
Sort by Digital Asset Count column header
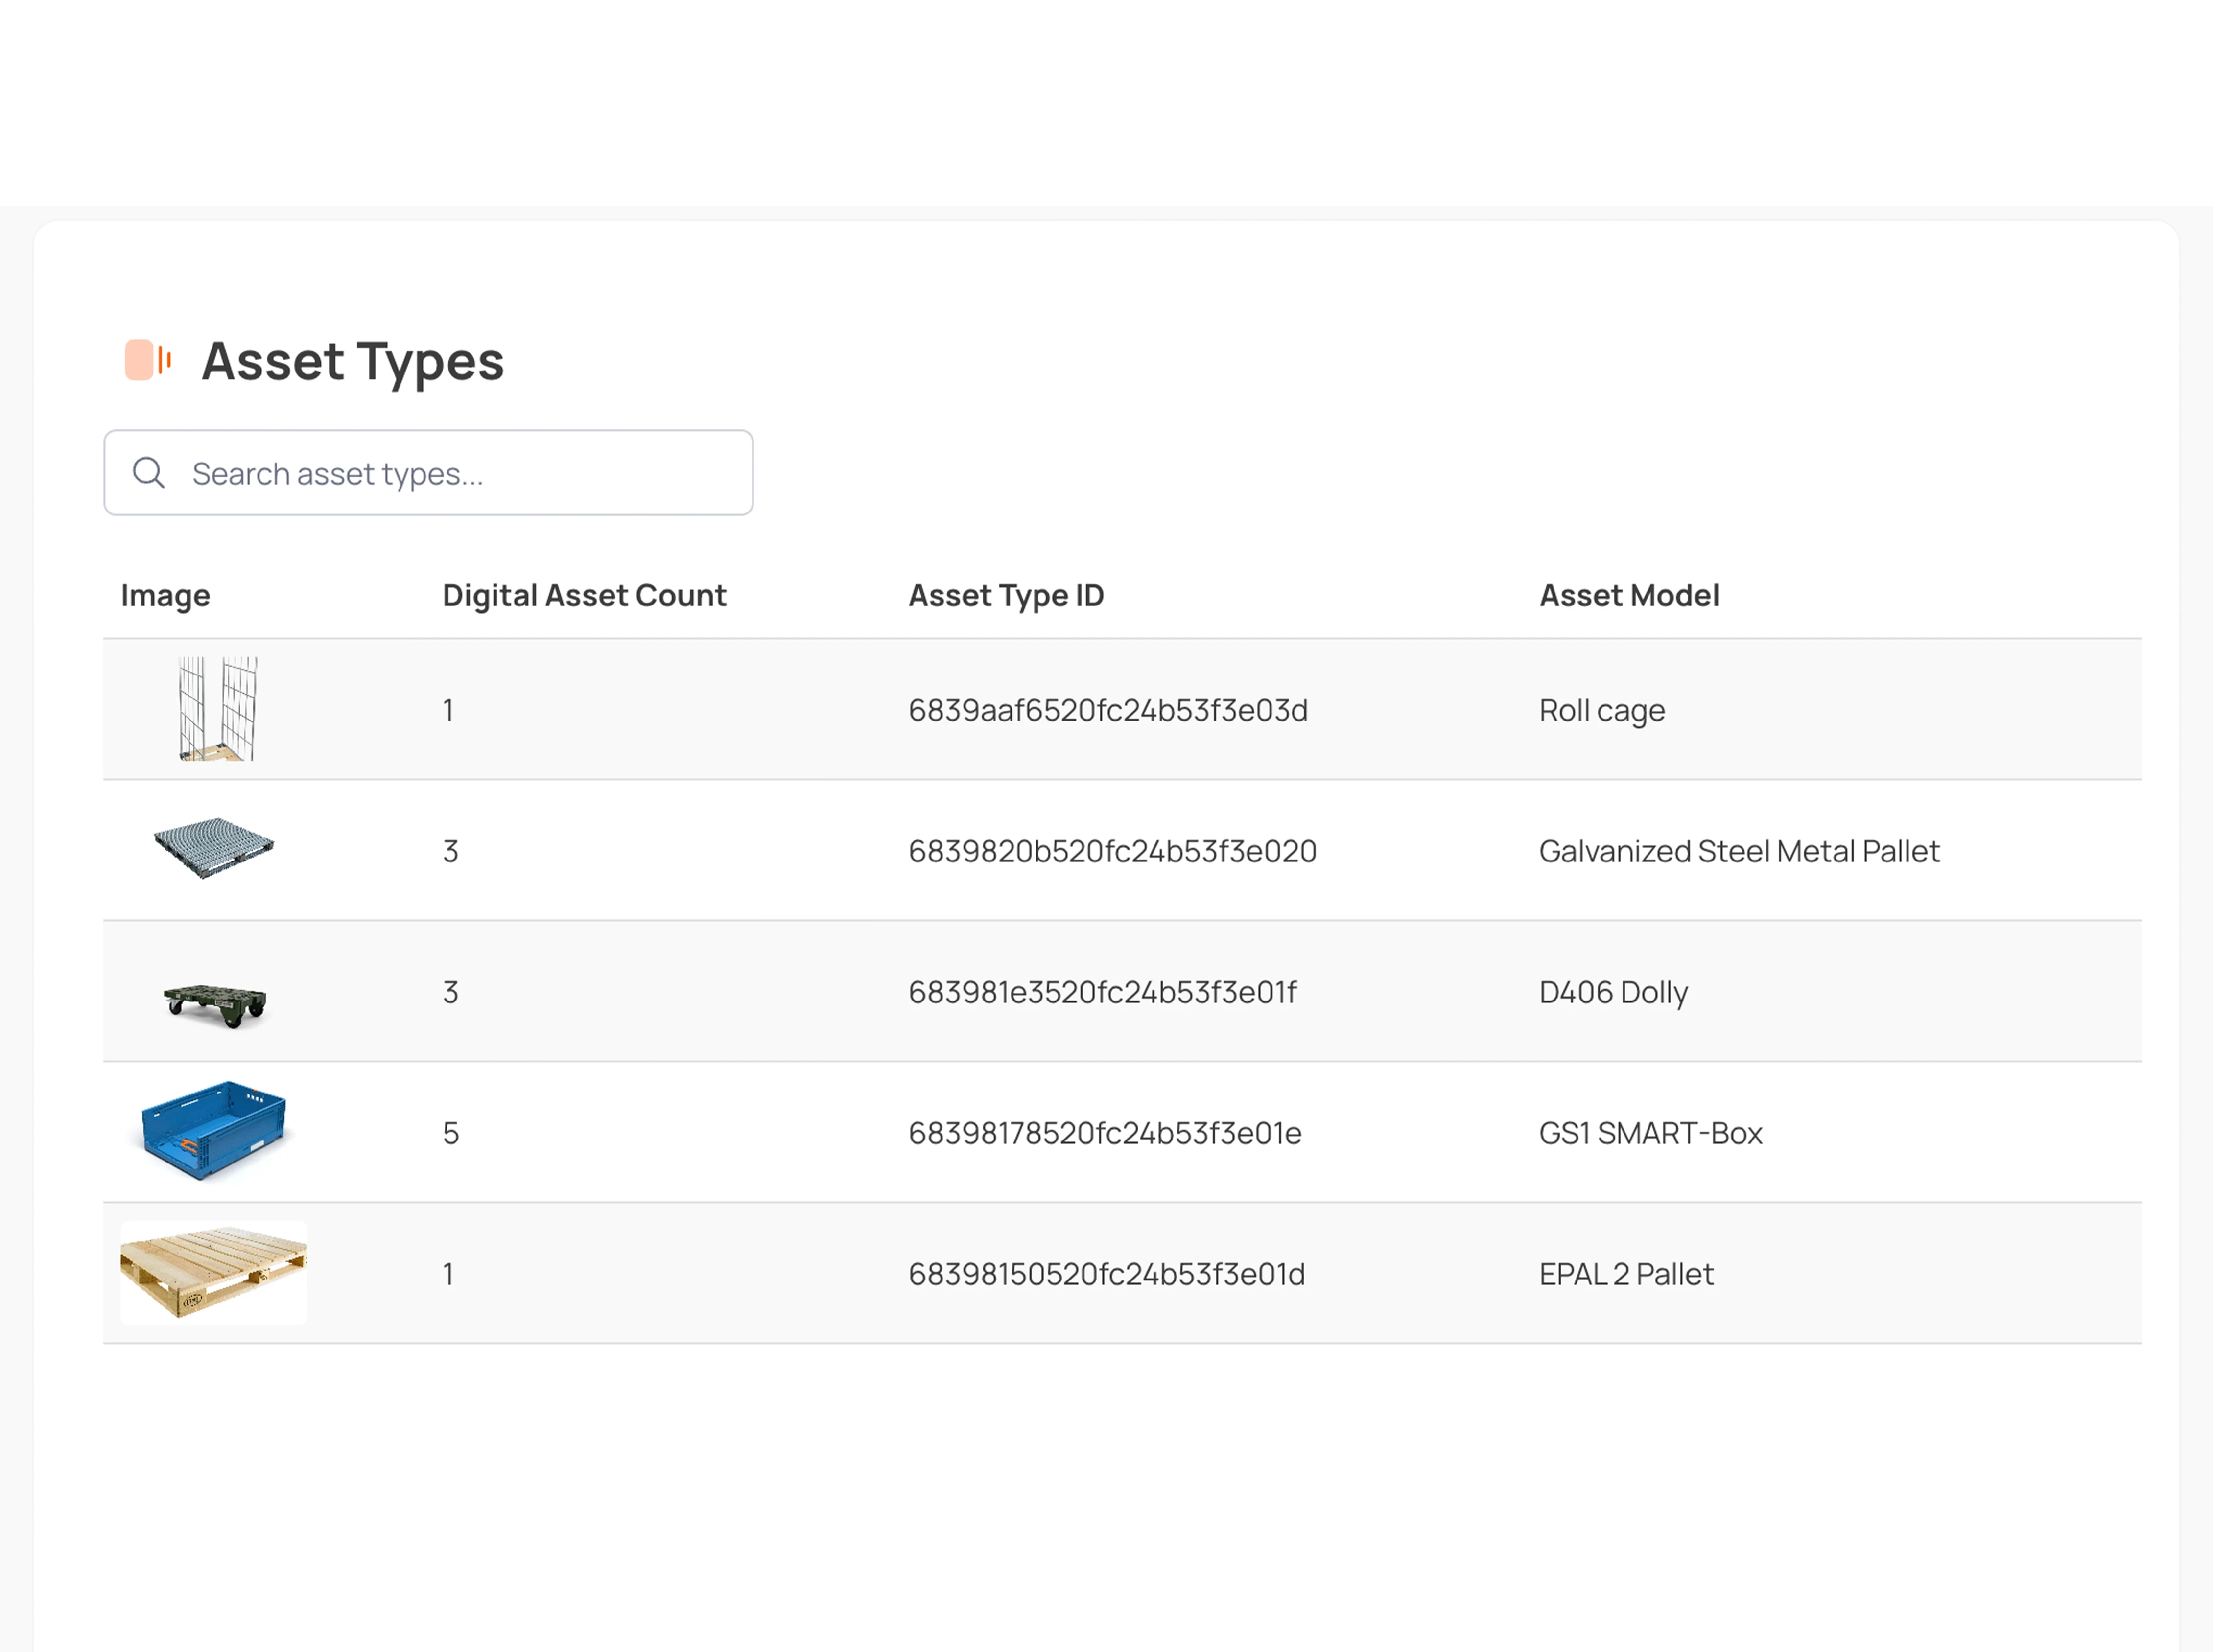(584, 595)
